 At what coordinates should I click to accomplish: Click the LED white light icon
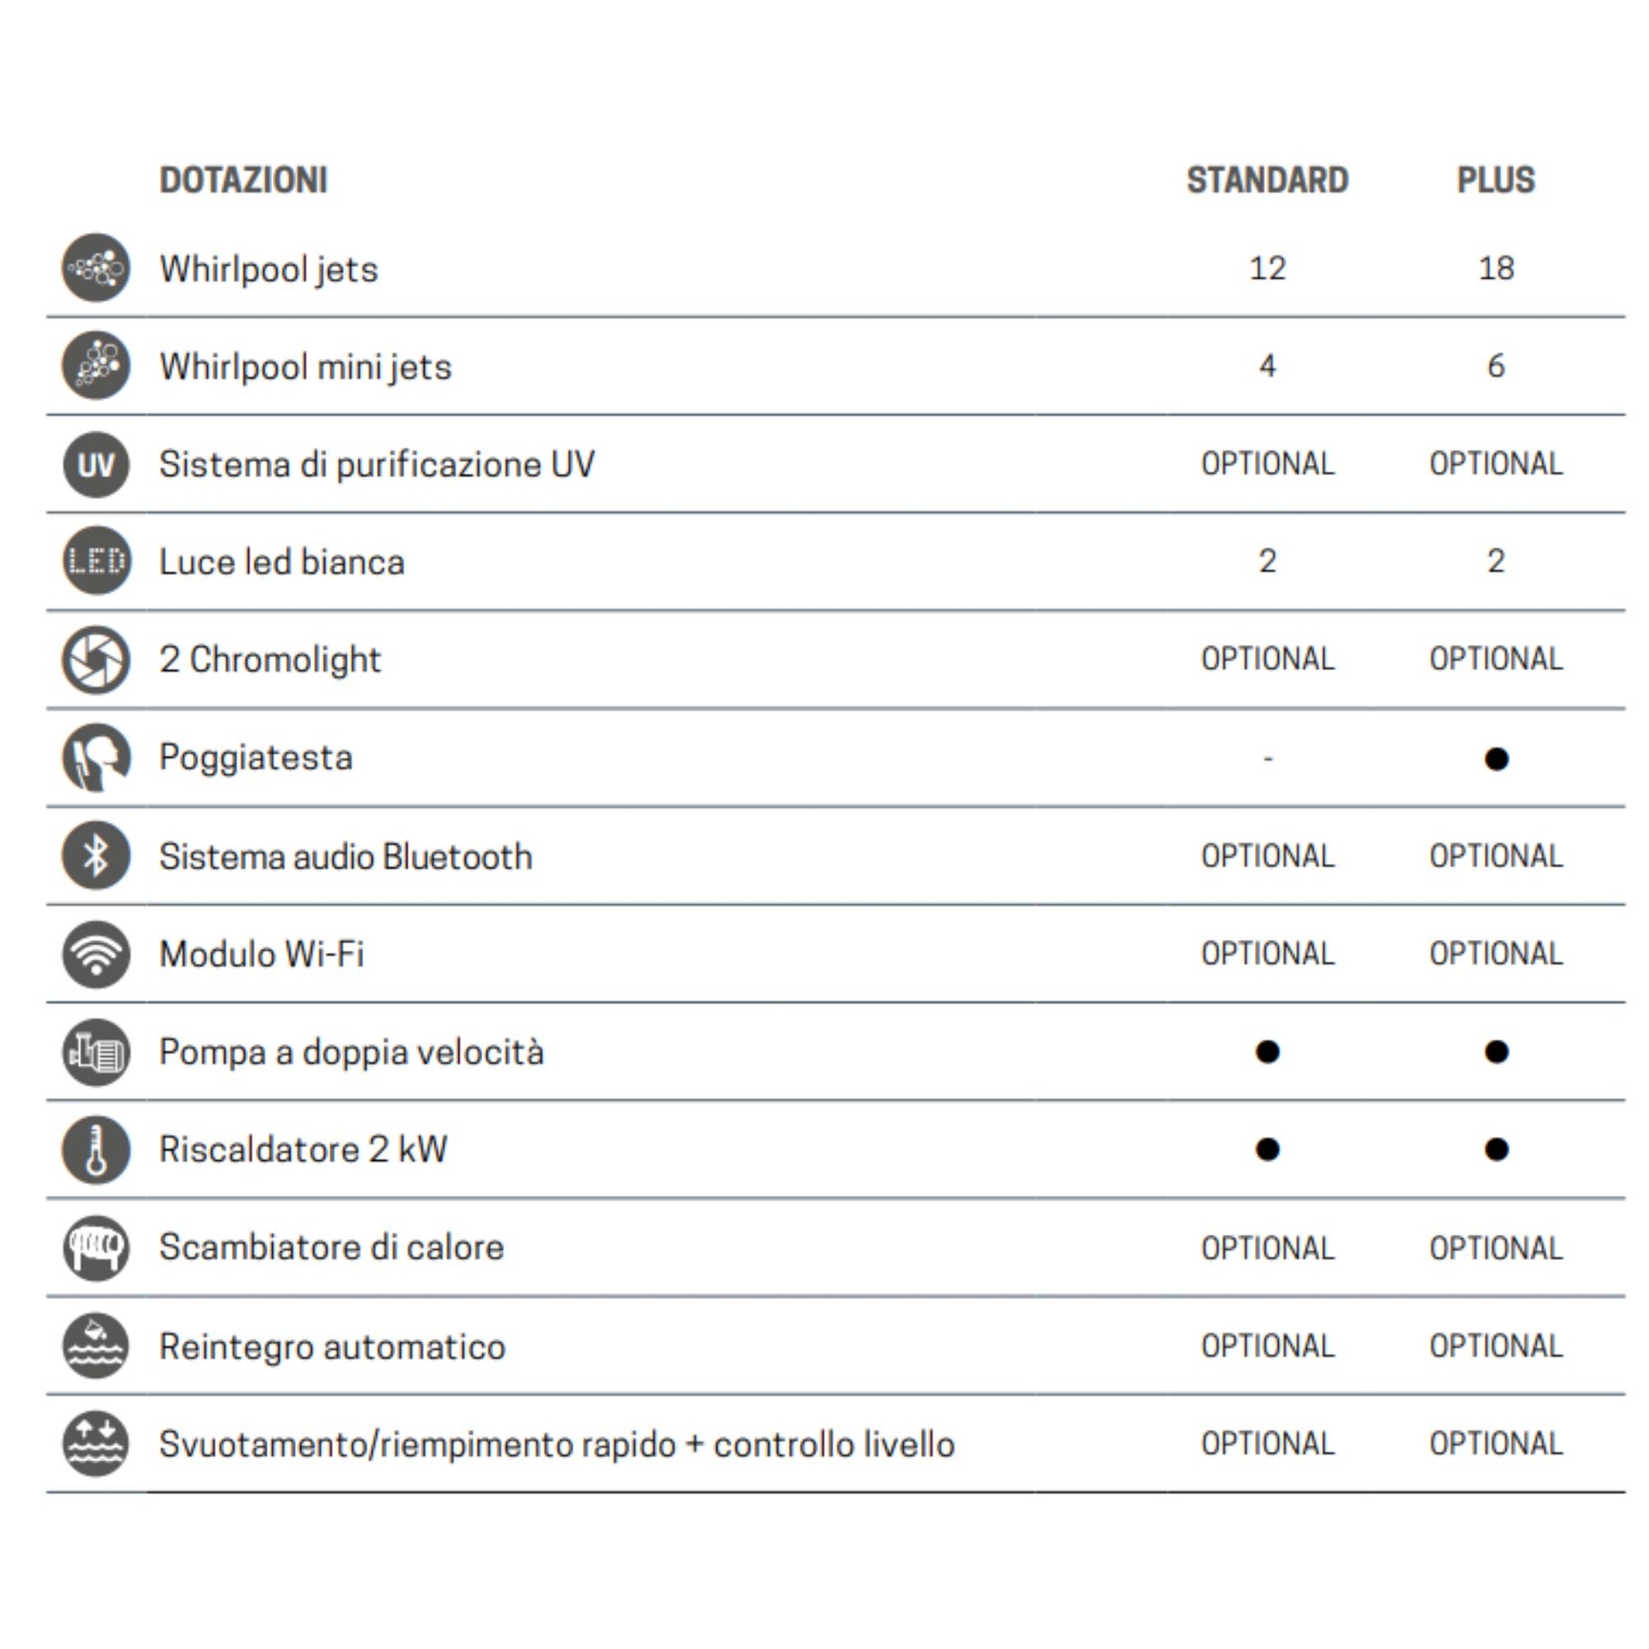[x=97, y=562]
